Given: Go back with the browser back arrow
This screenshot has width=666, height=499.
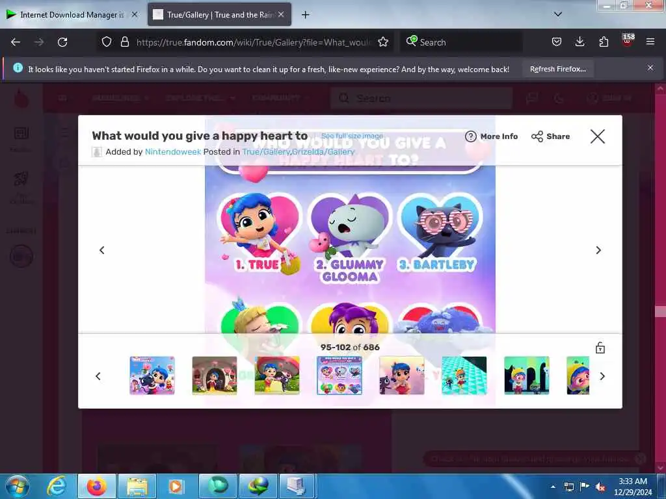Looking at the screenshot, I should (x=16, y=42).
